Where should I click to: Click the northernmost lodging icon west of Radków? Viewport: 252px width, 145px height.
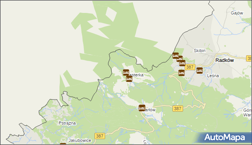pyautogui.click(x=176, y=56)
